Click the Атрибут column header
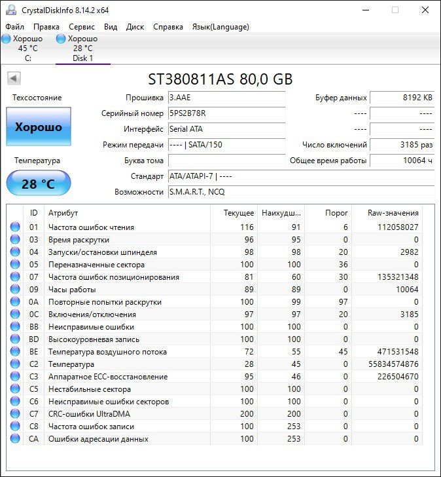This screenshot has height=477, width=441. coord(127,213)
